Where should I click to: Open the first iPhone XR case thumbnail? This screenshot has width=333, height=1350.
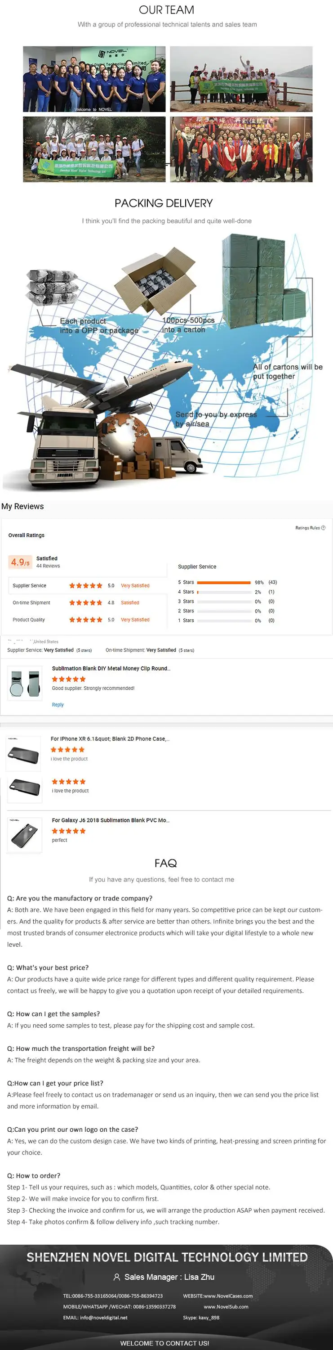23,754
